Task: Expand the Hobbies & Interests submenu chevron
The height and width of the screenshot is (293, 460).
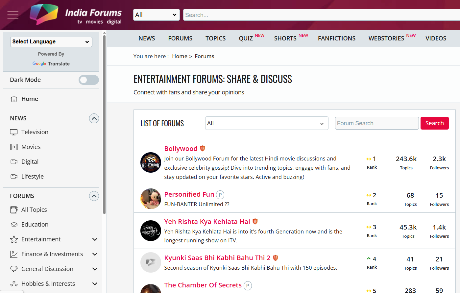Action: point(95,284)
